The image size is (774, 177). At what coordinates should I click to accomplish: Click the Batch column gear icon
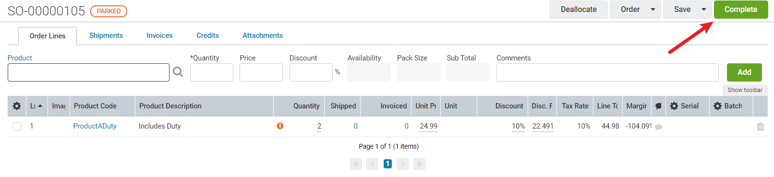718,106
